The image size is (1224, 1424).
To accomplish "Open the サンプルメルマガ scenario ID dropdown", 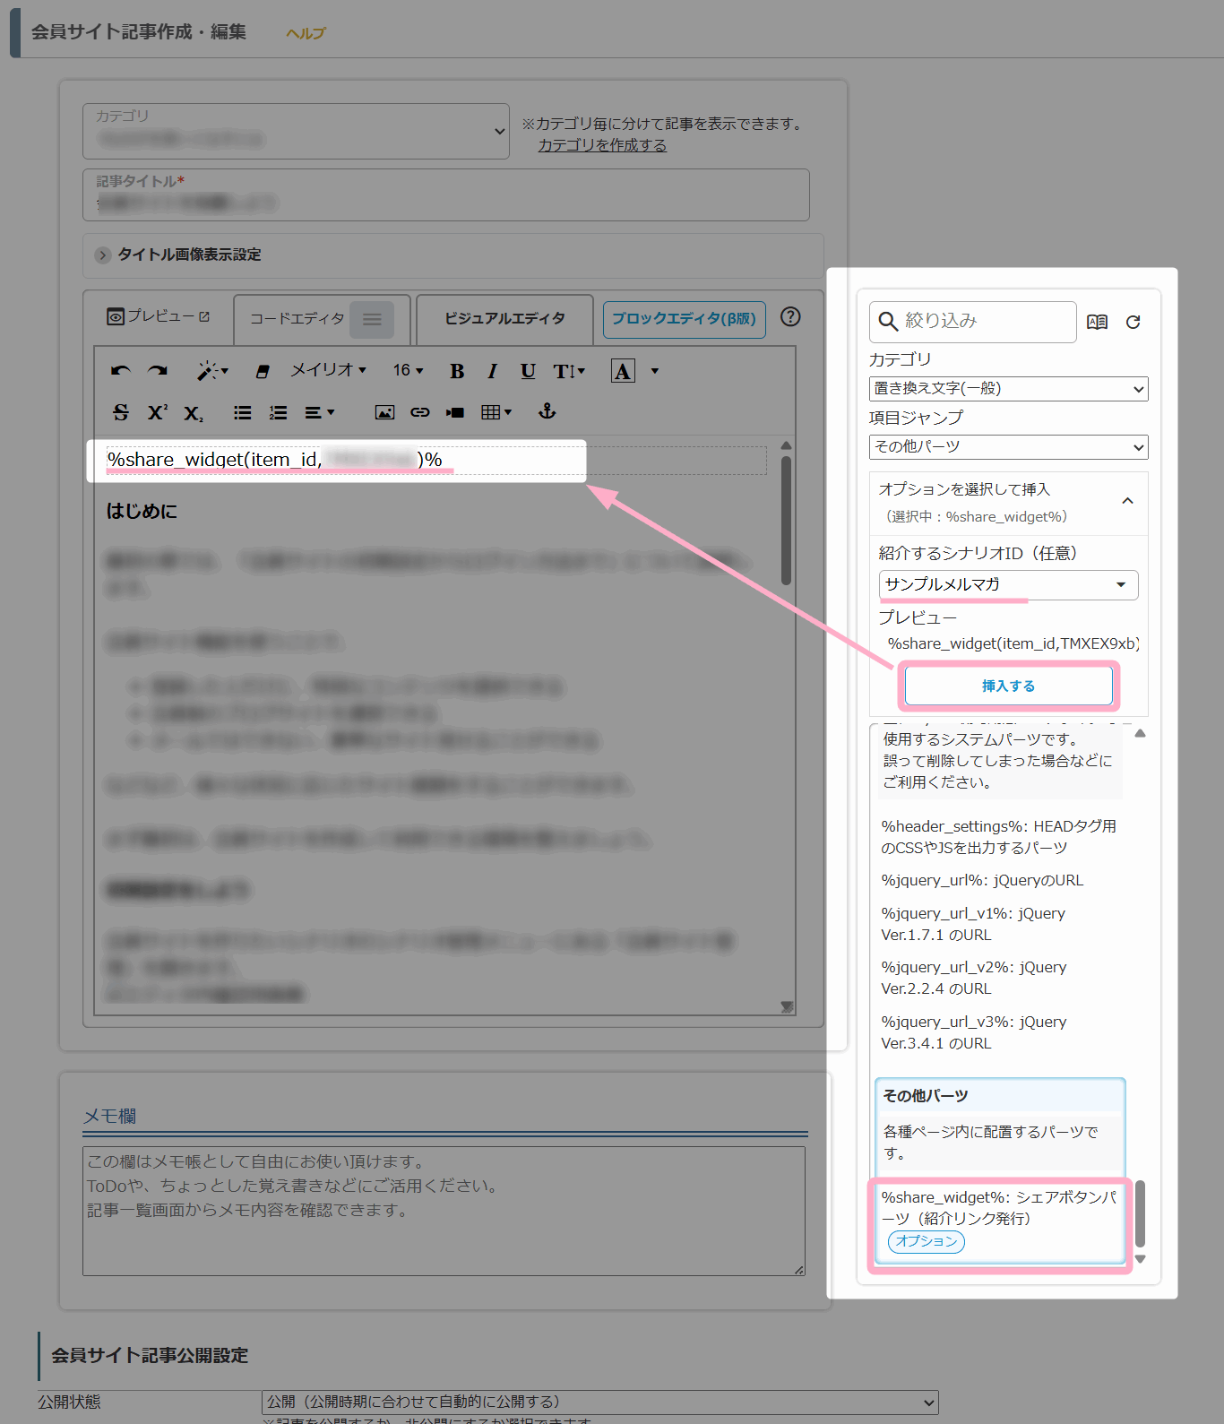I will [x=1008, y=584].
